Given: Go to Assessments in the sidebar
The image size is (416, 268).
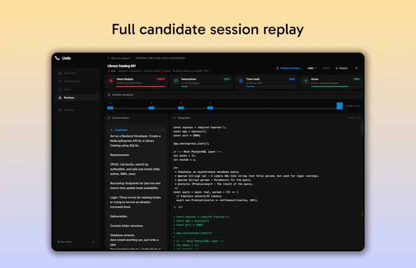Looking at the screenshot, I should 77,81.
